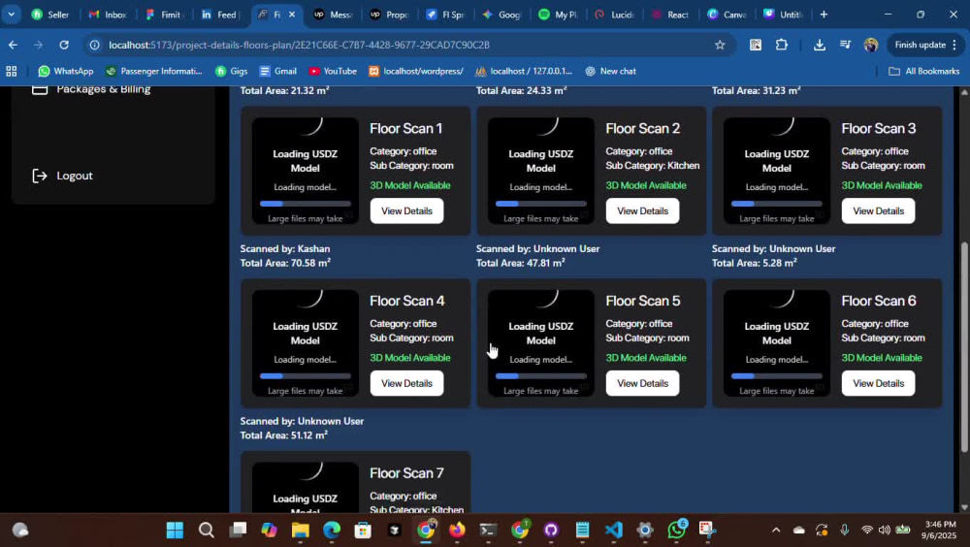Click the Logout arrow icon
970x547 pixels.
pyautogui.click(x=40, y=176)
